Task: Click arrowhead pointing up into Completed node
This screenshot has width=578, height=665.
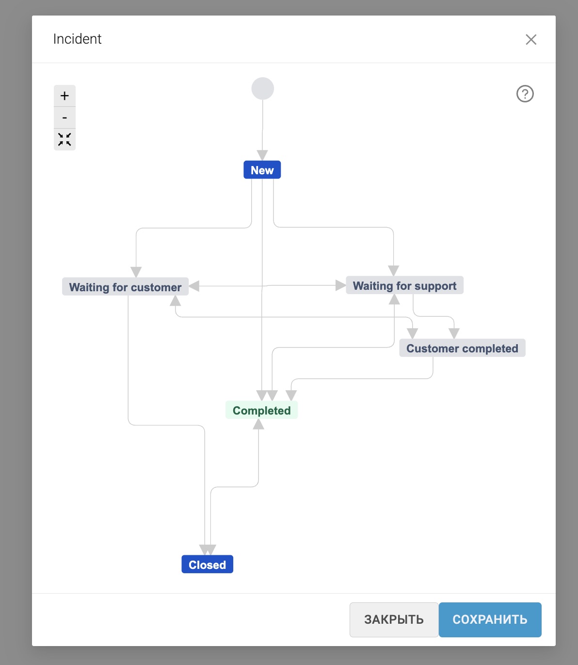Action: pyautogui.click(x=258, y=424)
